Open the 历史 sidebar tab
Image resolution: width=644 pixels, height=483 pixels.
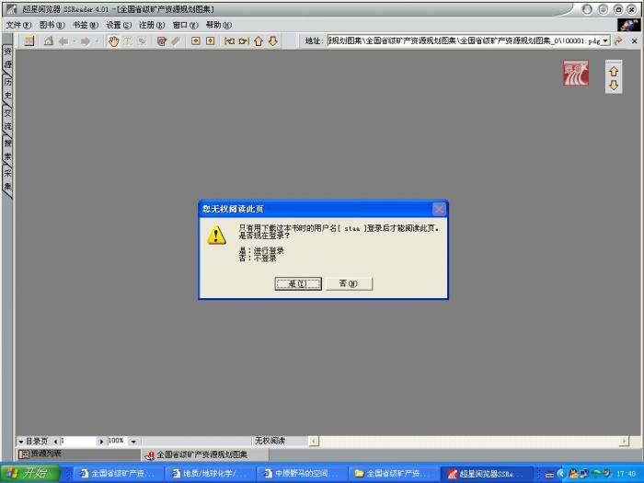click(x=7, y=88)
